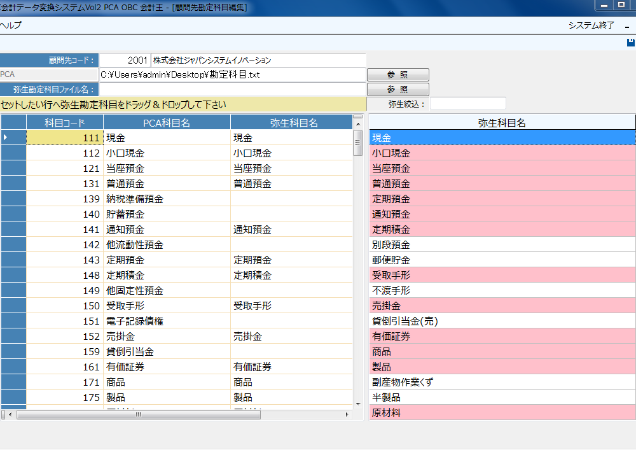Click the horizontal scrollbar right arrow

tap(347, 414)
